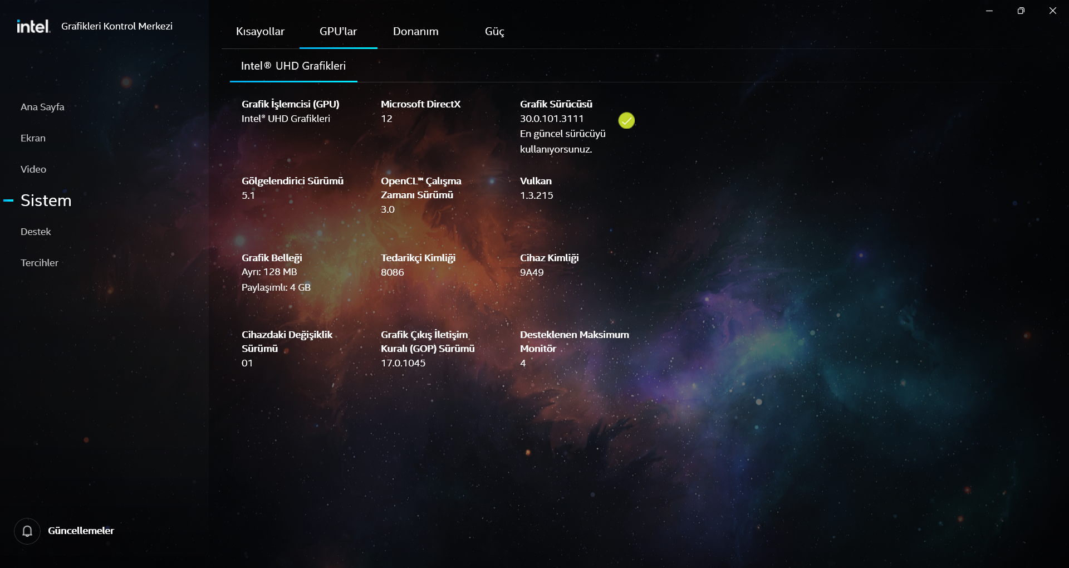Click the Grafik İşlemcisi (GPU) heading
This screenshot has height=568, width=1069.
coord(291,104)
